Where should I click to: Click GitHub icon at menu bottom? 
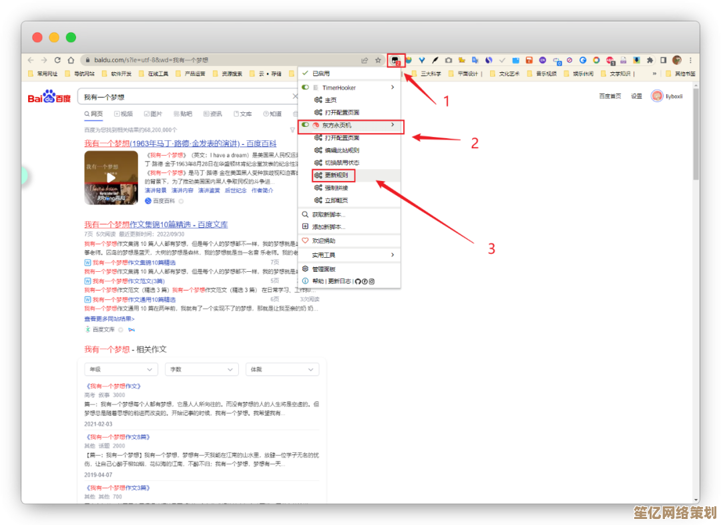click(358, 281)
